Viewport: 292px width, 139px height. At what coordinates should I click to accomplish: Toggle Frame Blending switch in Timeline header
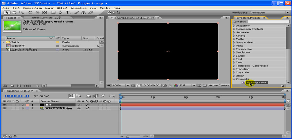pos(96,96)
